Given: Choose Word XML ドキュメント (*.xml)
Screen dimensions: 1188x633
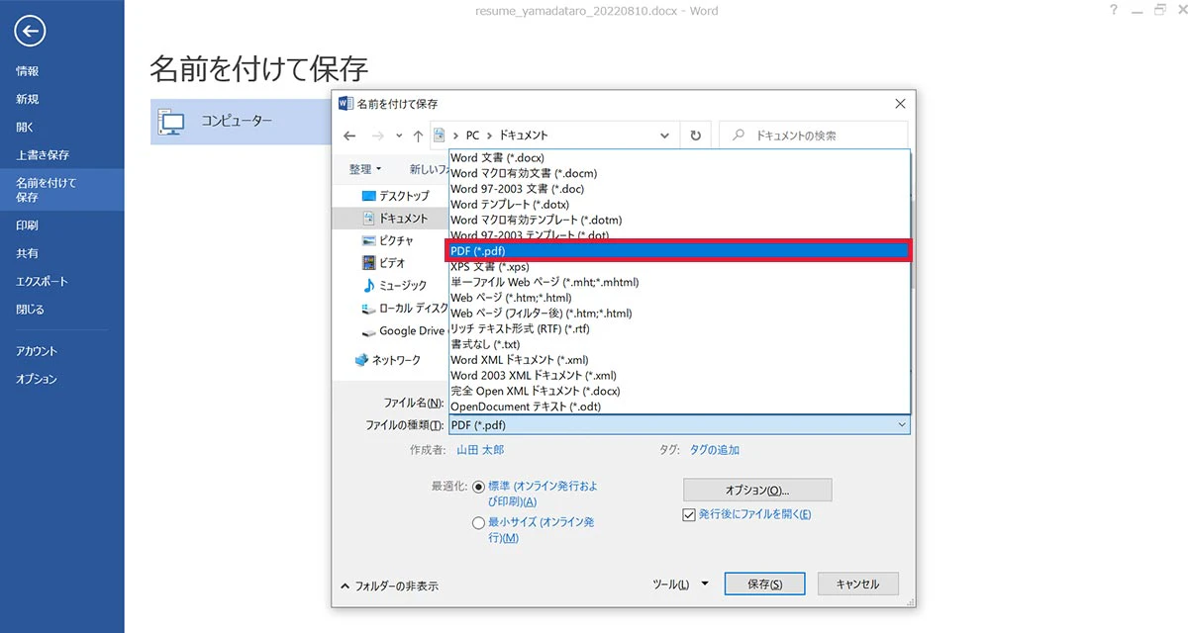Looking at the screenshot, I should click(679, 360).
